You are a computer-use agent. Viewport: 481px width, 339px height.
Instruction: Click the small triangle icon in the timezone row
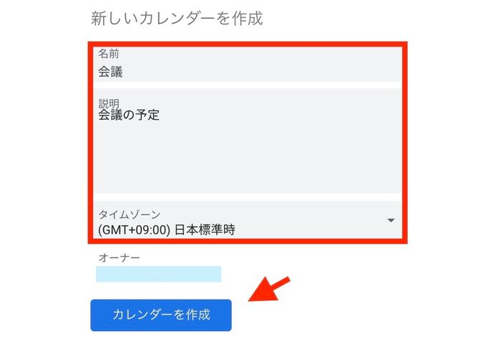[x=391, y=221]
